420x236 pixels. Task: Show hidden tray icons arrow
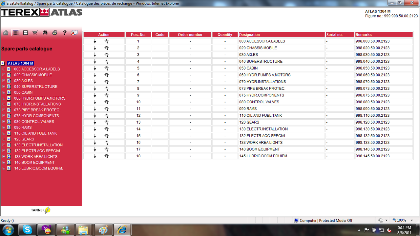(359, 230)
